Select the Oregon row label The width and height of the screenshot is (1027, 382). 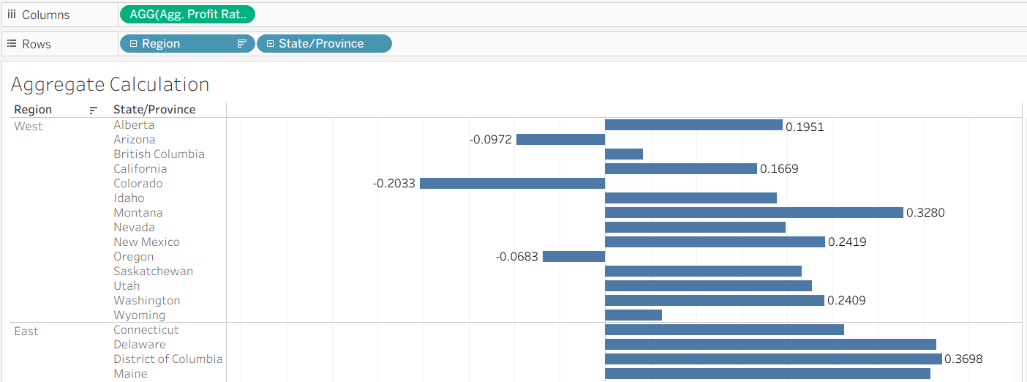pos(134,256)
